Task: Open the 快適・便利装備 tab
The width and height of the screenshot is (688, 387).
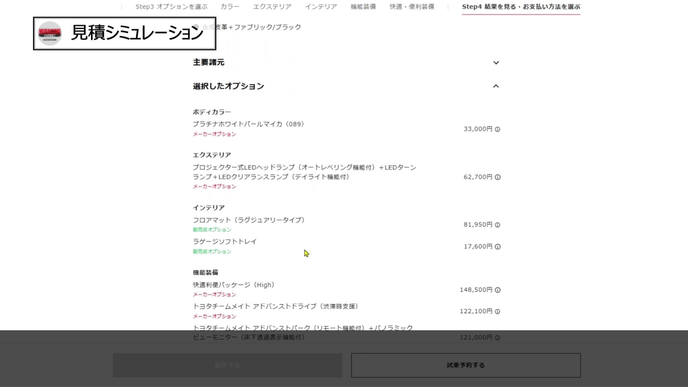Action: [x=412, y=7]
